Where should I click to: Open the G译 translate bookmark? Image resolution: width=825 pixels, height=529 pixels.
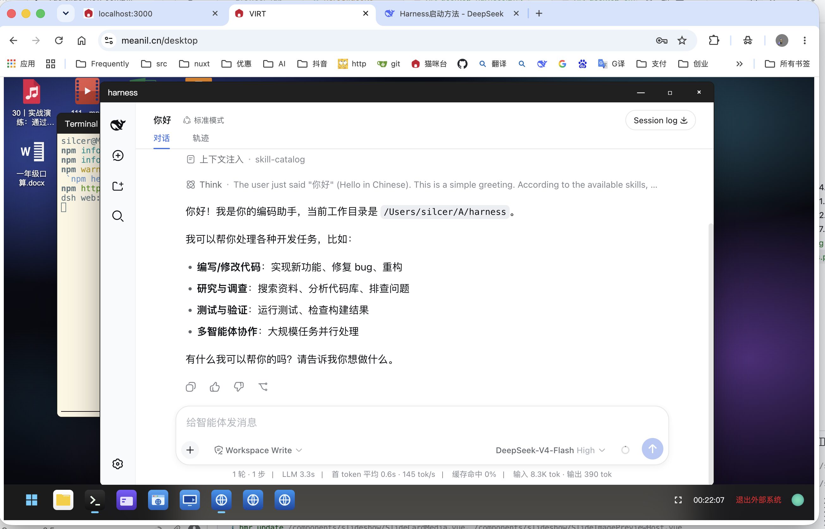click(x=611, y=64)
